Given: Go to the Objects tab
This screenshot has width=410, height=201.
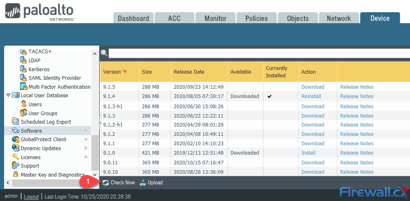Looking at the screenshot, I should point(297,18).
